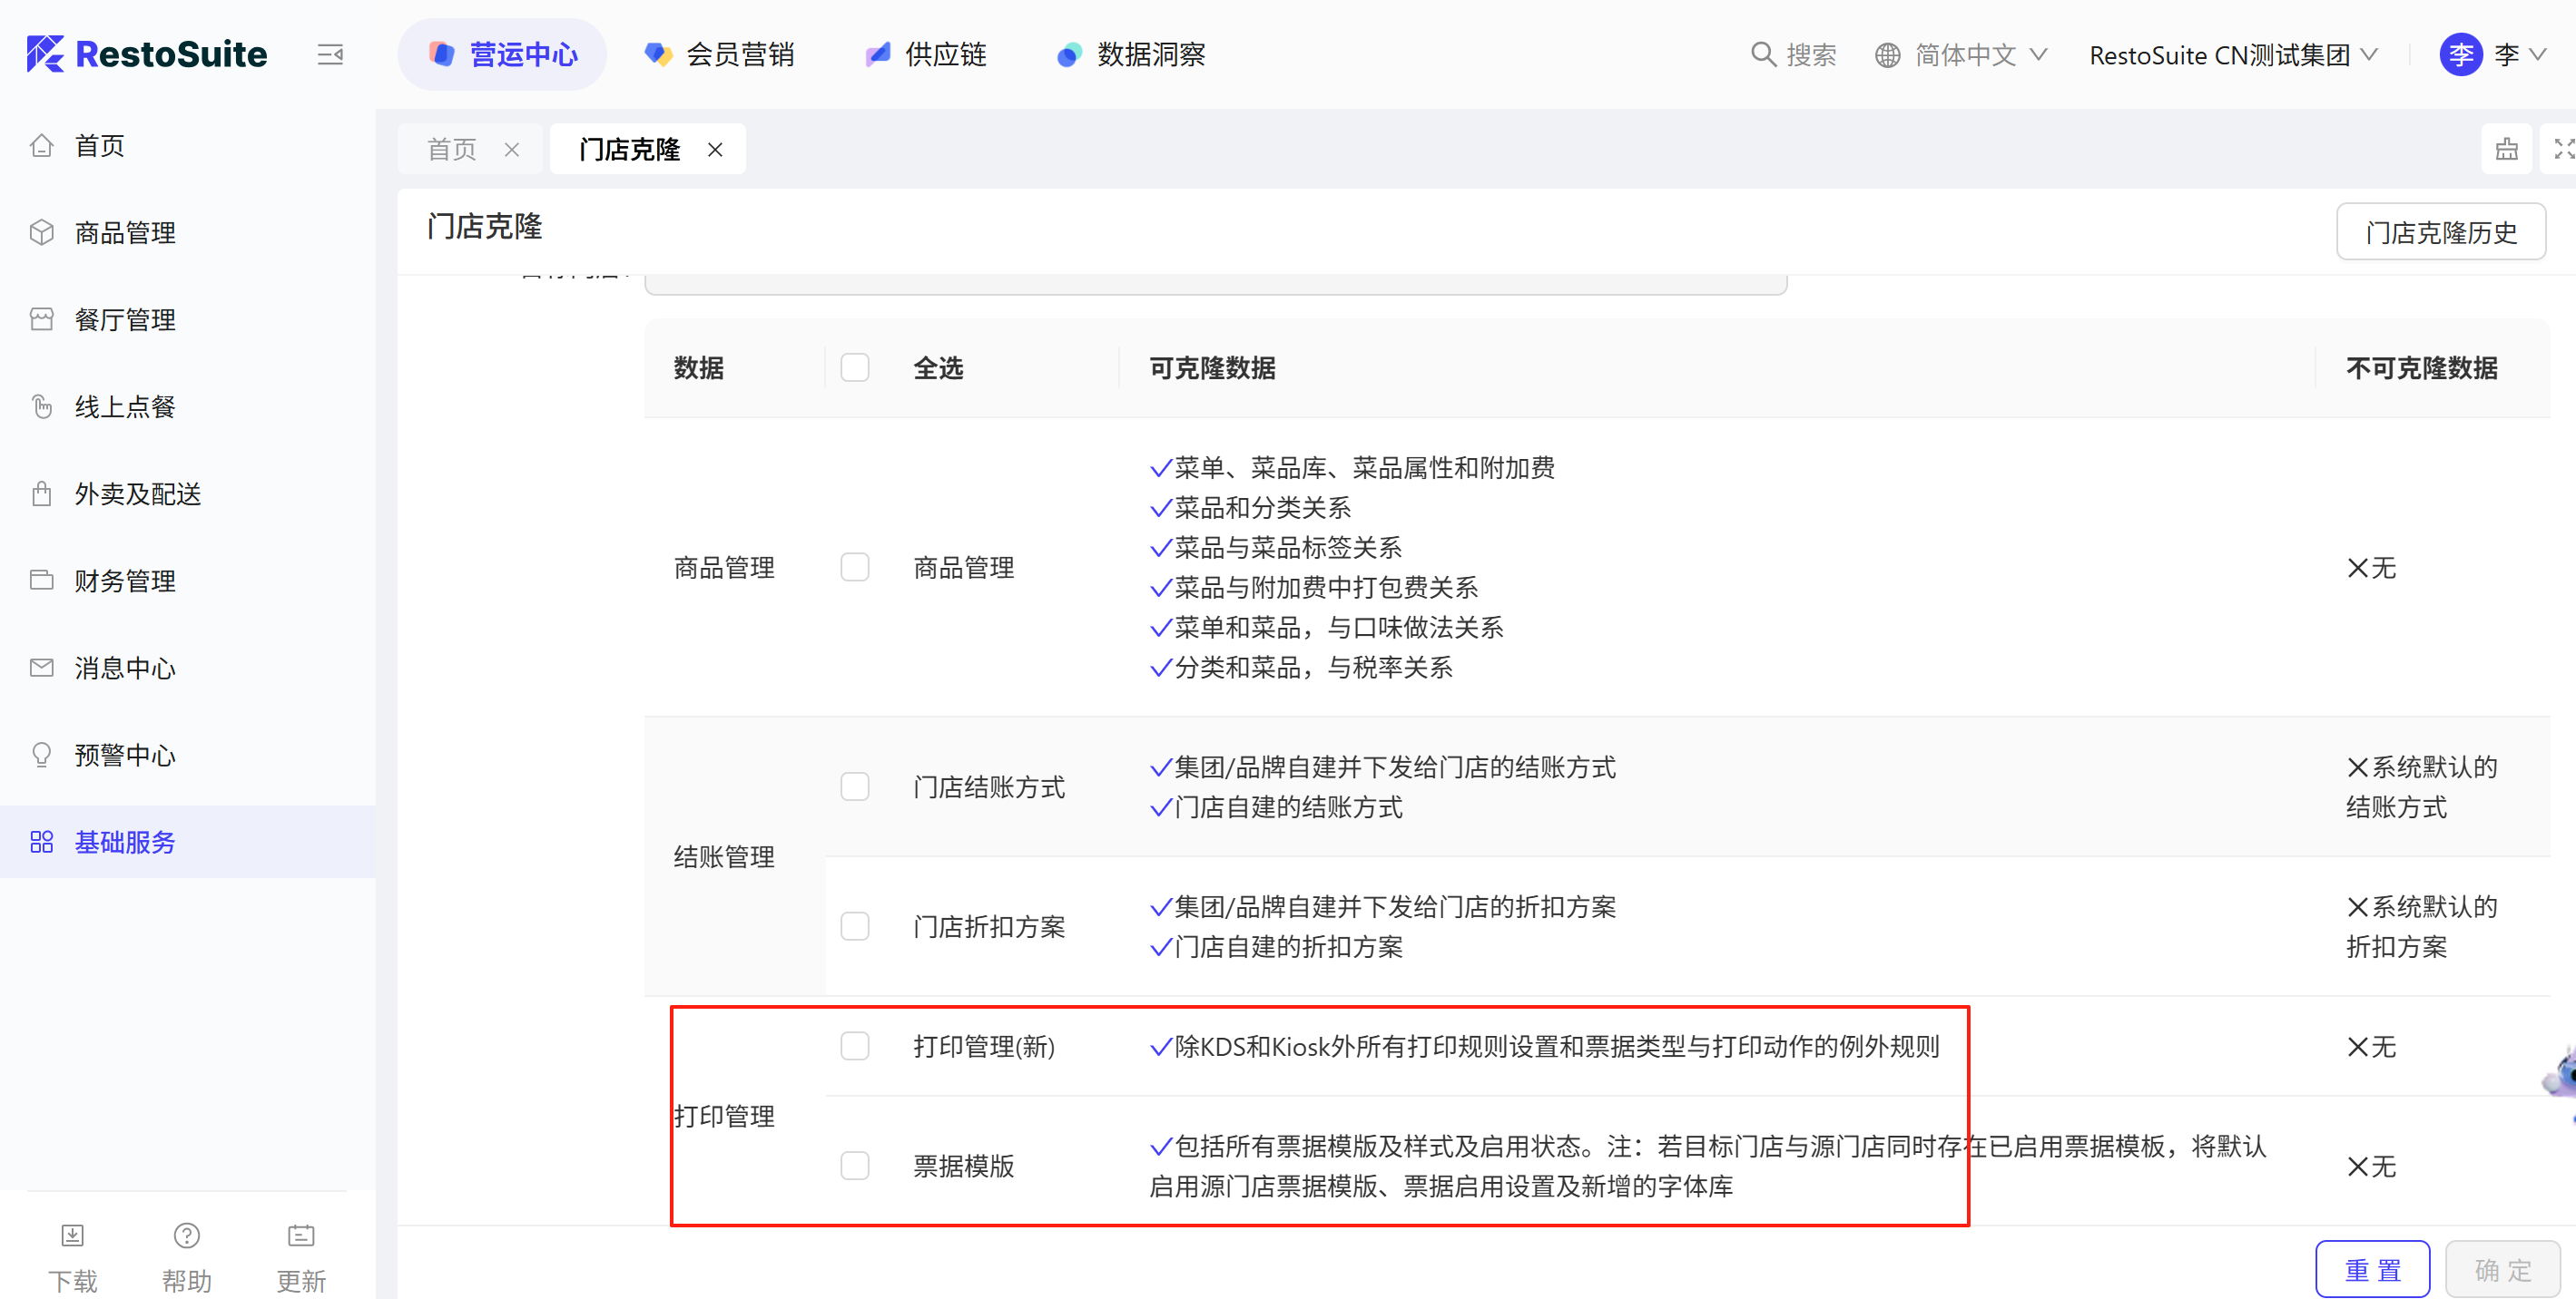Click the 财务管理 folder icon
Screen dimensions: 2576x1299
[41, 581]
